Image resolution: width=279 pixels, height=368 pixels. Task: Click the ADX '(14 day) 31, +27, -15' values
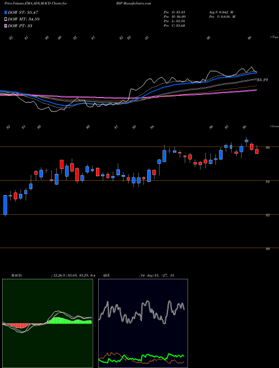pyautogui.click(x=157, y=275)
